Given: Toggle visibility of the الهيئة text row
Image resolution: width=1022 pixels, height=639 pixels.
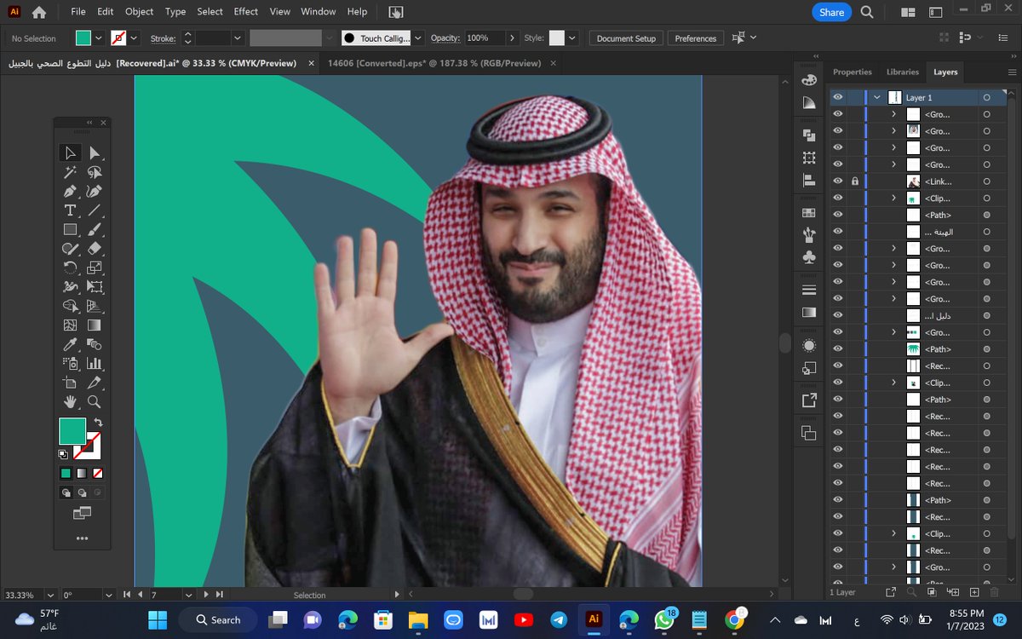Looking at the screenshot, I should tap(838, 232).
